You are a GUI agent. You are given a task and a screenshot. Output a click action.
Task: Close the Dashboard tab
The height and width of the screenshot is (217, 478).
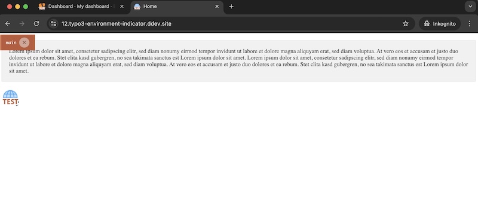(x=122, y=7)
